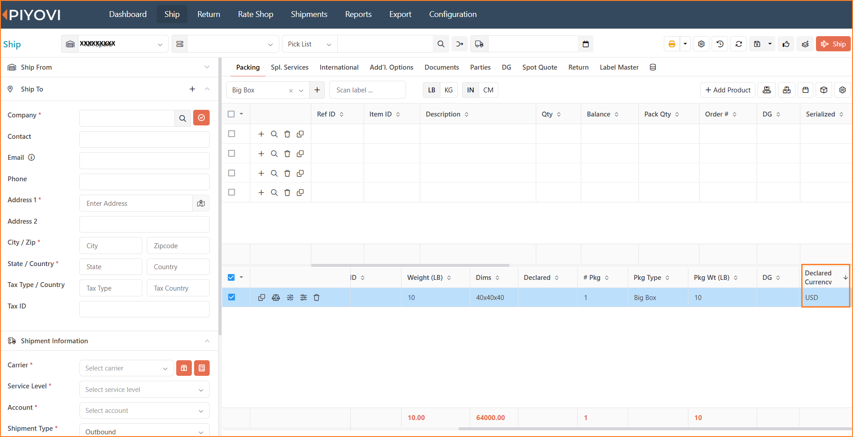Click the map icon in Address 1 field

(201, 204)
